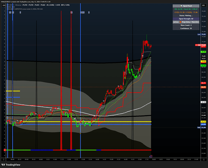This screenshot has width=208, height=168.
Task: Select the CROCOBOT CARPENTER IDEAL PRO MAX indicator legend
Action: 25,9
